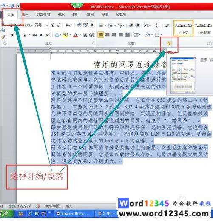Screen dimensions: 213x221
Task: Open the 页面布局 (Page Layout) tab
Action: 43,14
